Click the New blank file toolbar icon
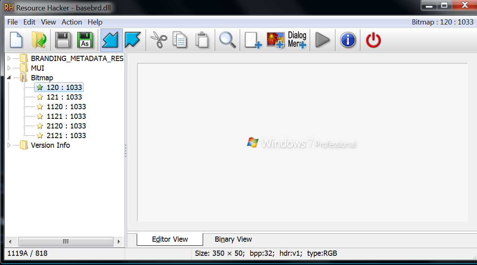 (x=16, y=40)
